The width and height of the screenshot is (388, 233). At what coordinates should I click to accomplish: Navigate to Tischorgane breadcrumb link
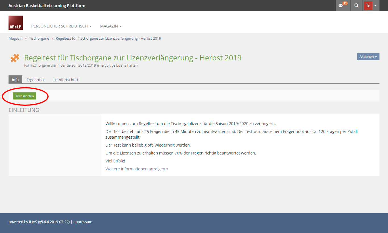click(x=39, y=38)
